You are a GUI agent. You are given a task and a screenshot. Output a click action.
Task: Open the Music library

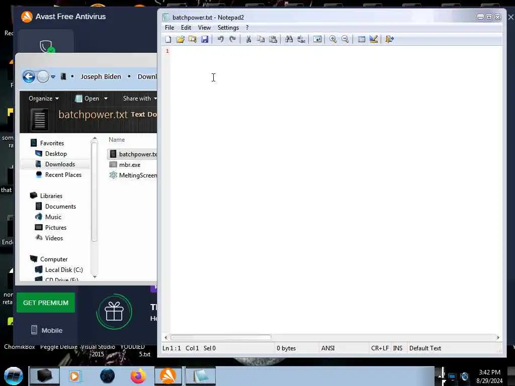coord(53,217)
